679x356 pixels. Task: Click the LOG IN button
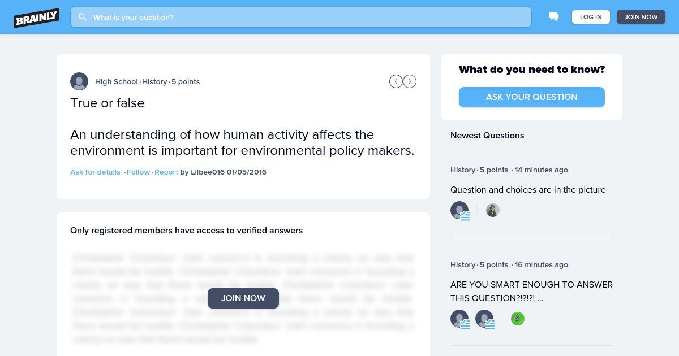click(x=591, y=17)
